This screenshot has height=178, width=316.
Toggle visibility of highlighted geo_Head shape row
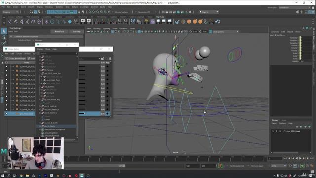tap(6, 114)
